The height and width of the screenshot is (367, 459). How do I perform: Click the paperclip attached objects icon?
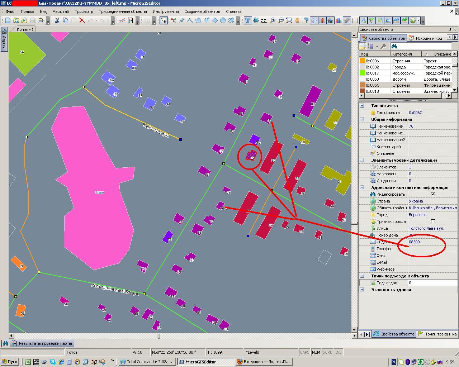pyautogui.click(x=346, y=20)
